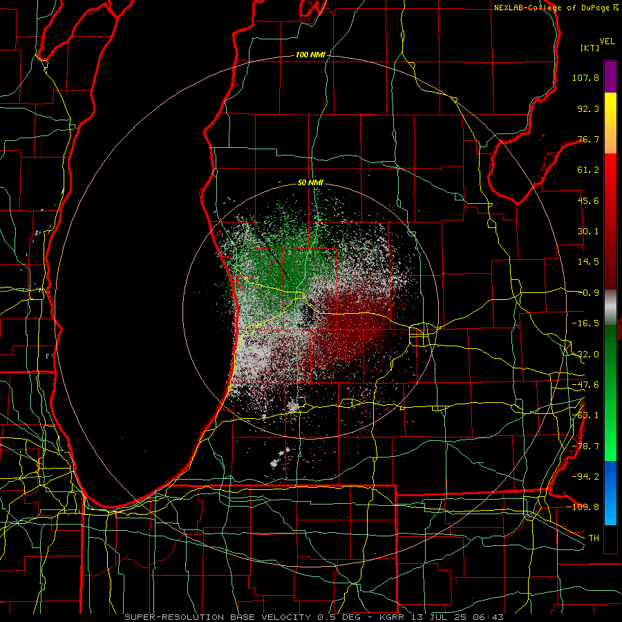The image size is (622, 622).
Task: Click the Super-Resolution Base Velocity caption text
Action: click(x=314, y=617)
